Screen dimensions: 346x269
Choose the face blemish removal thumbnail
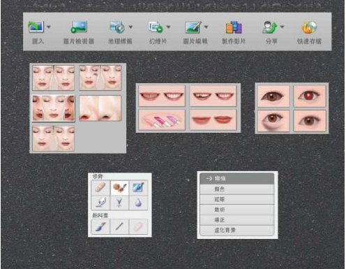[100, 78]
